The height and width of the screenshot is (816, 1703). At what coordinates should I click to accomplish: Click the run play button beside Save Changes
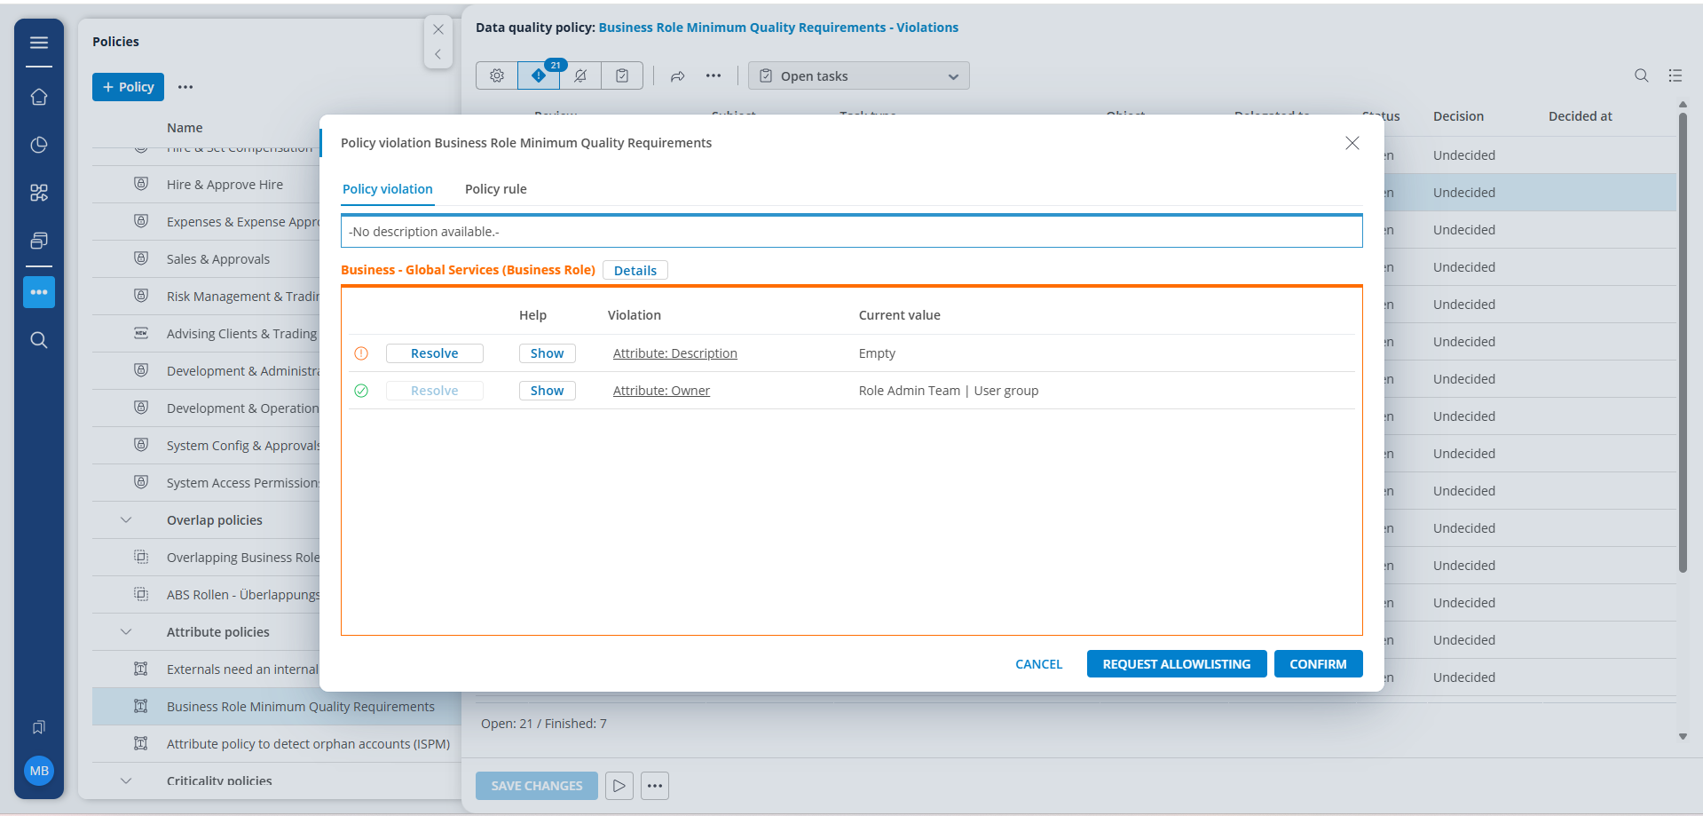[619, 786]
